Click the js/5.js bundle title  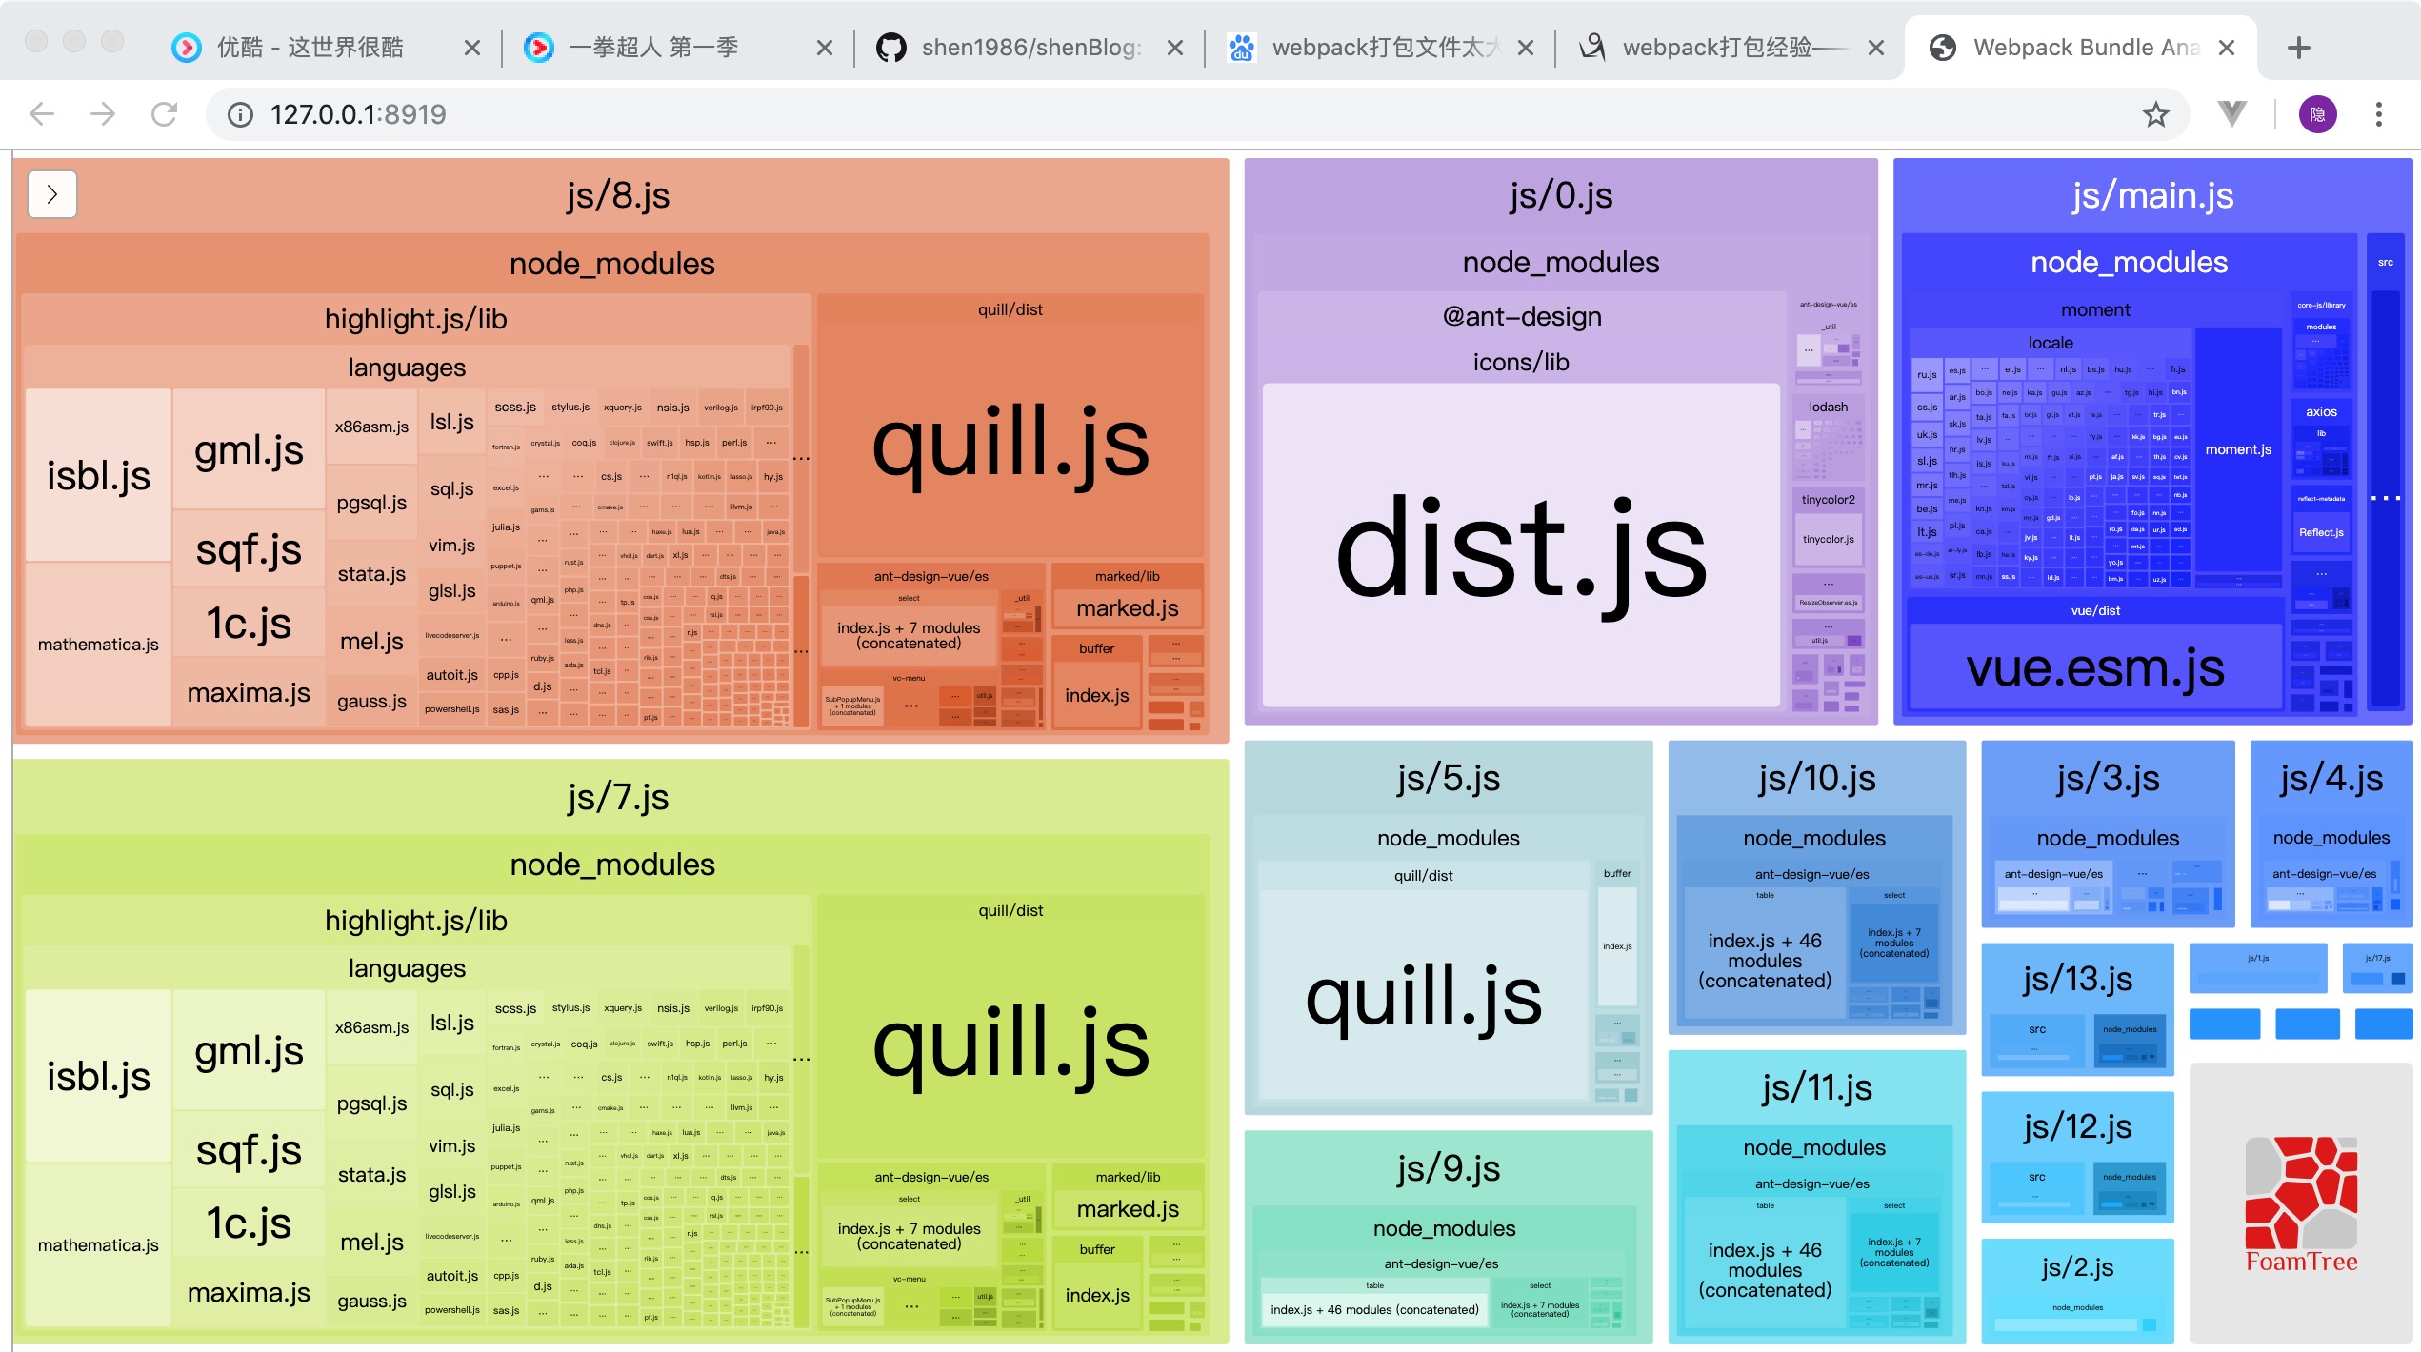click(x=1449, y=778)
